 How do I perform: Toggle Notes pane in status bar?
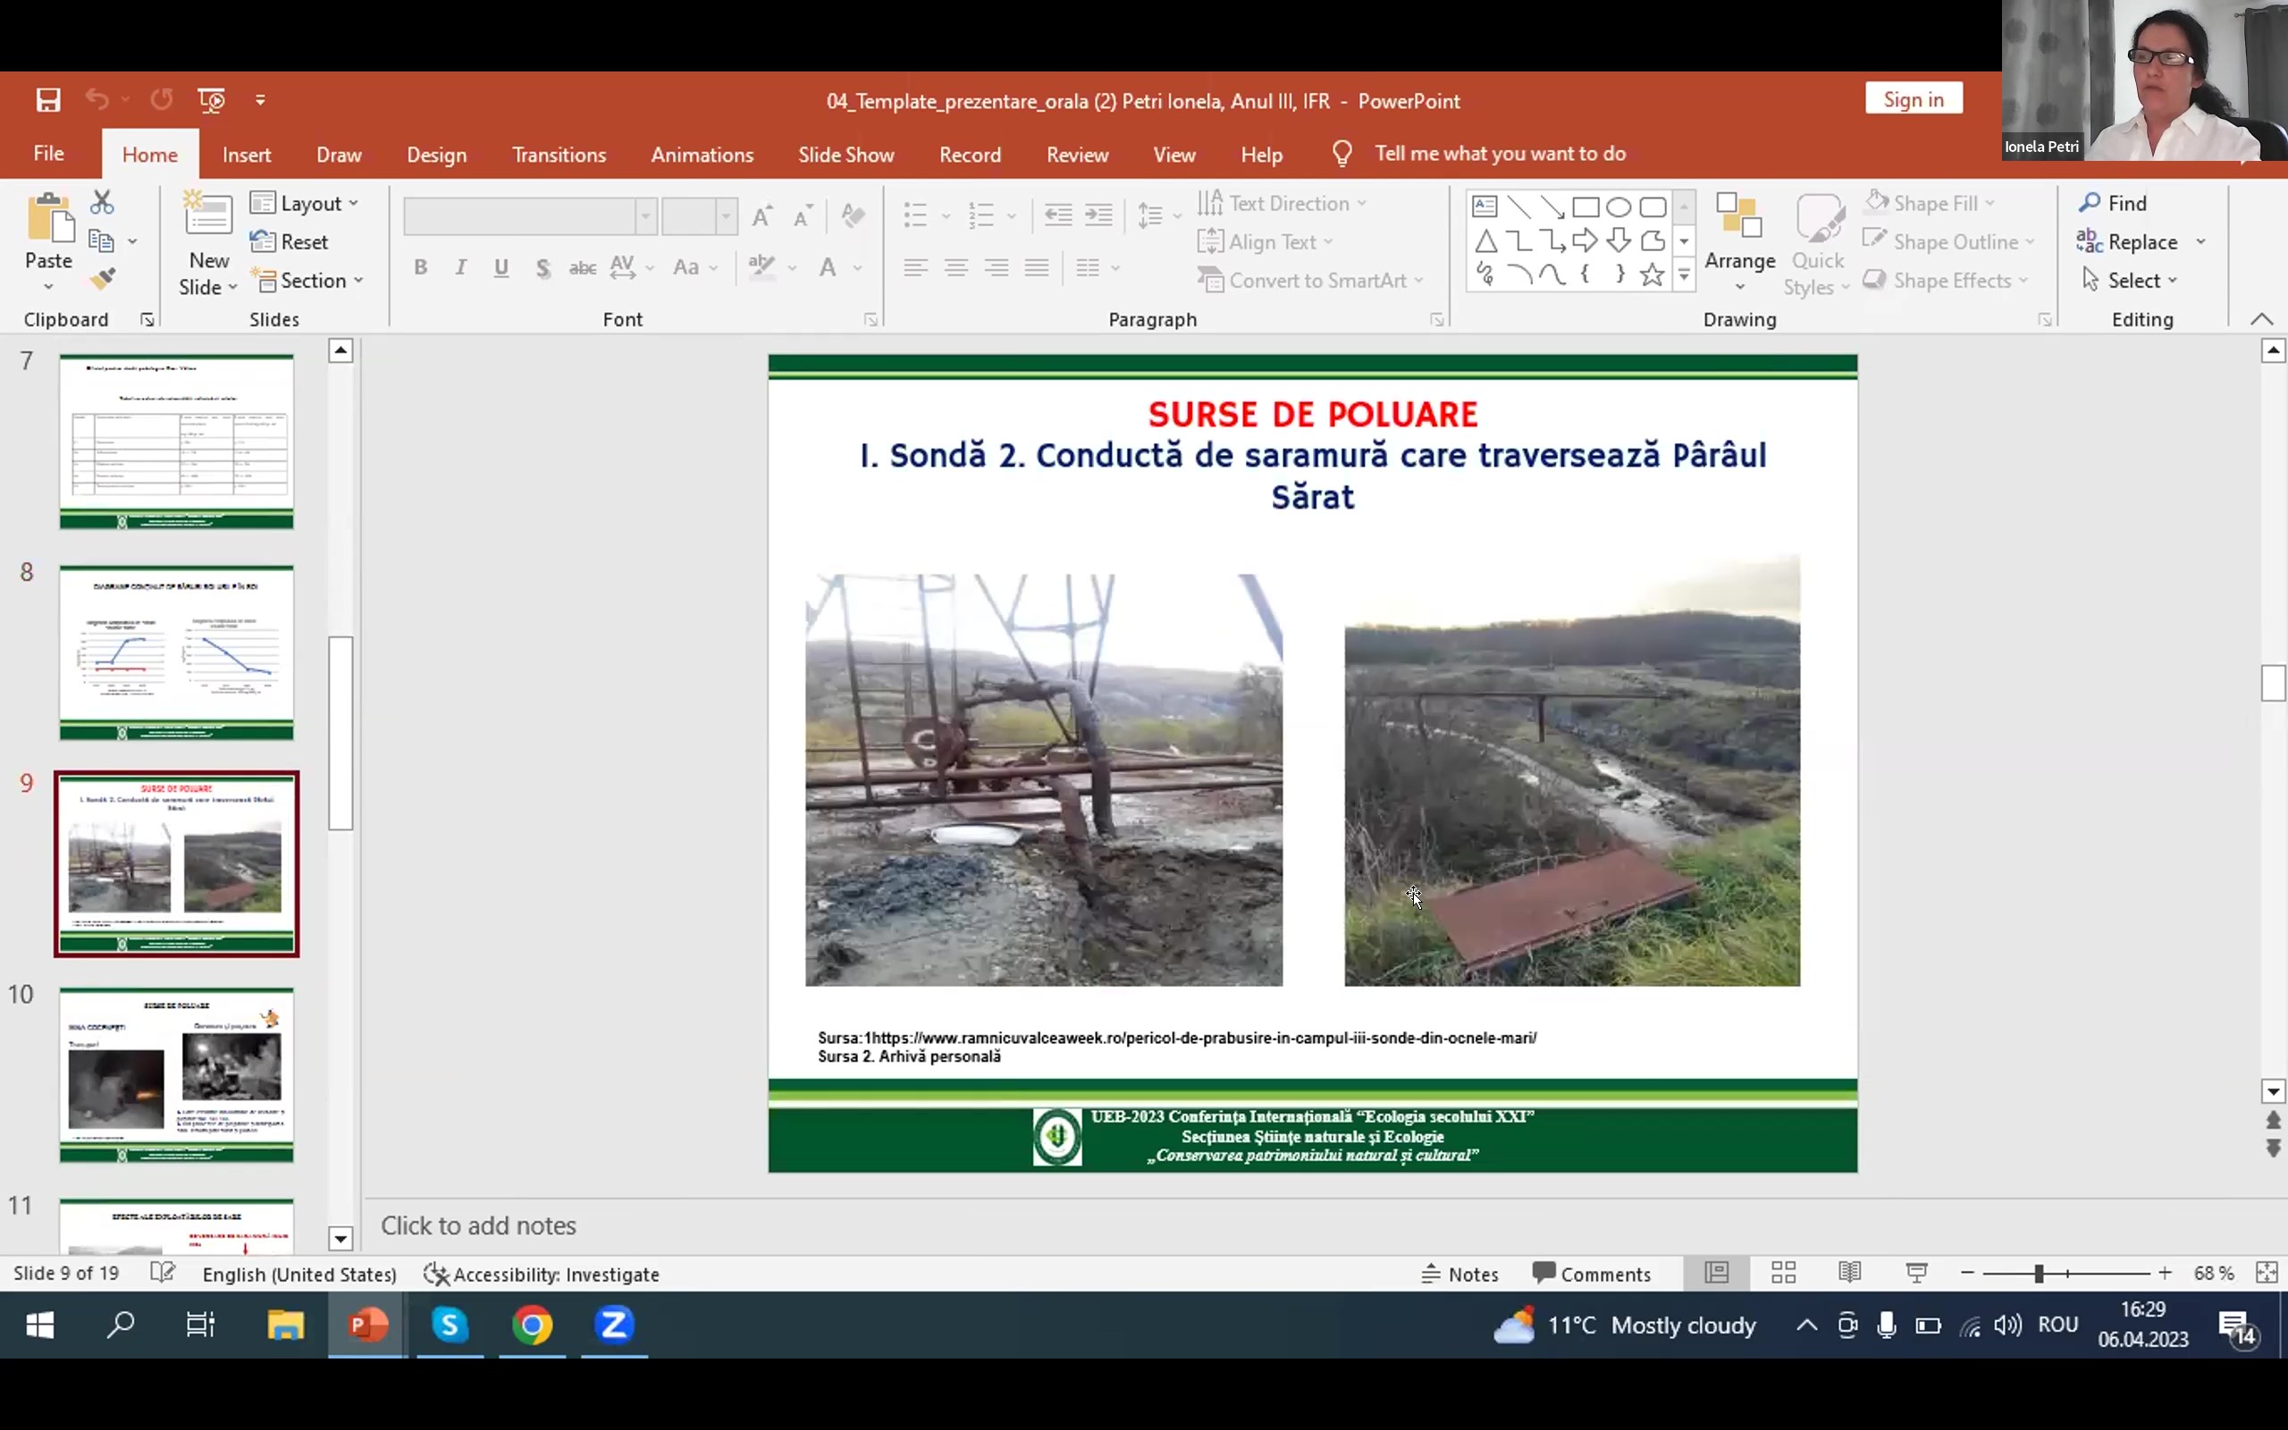coord(1460,1274)
